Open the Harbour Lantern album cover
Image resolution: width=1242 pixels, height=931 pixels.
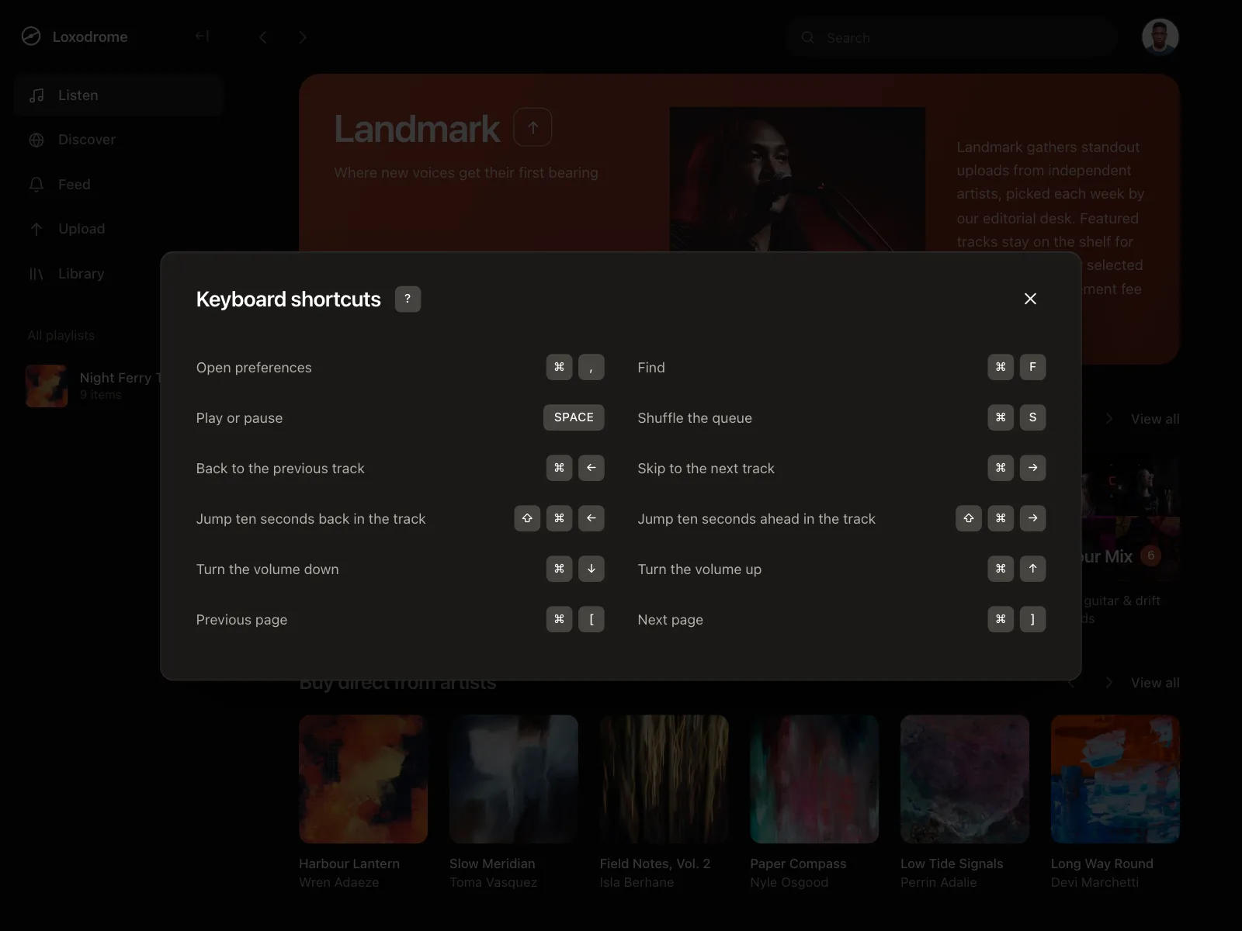pos(363,779)
